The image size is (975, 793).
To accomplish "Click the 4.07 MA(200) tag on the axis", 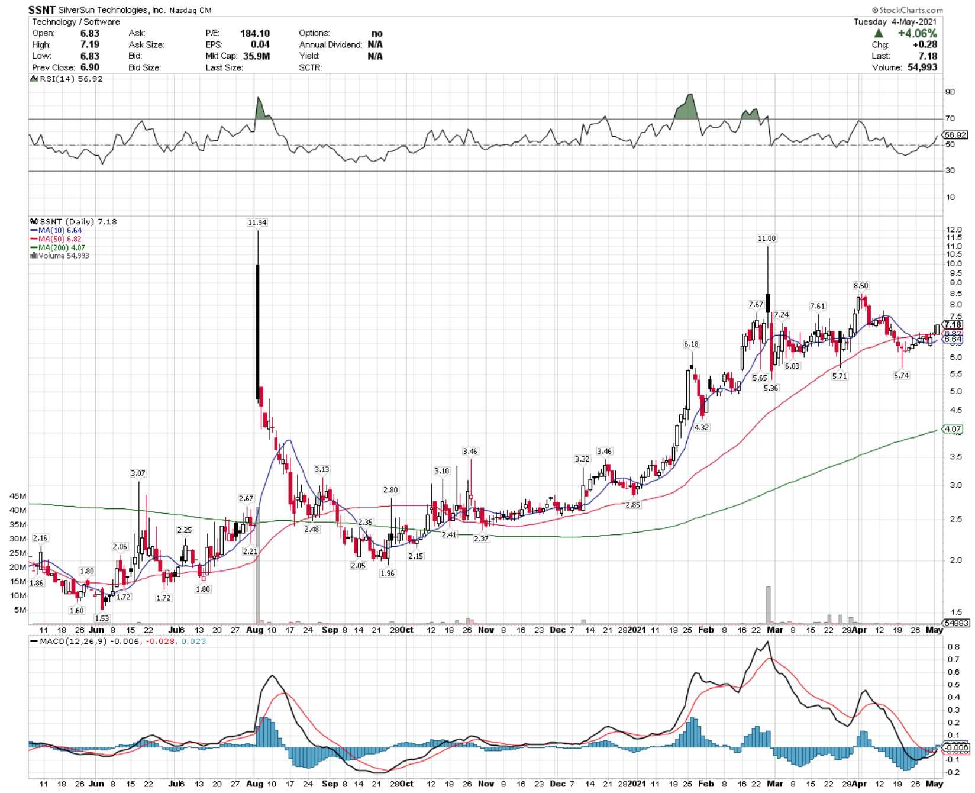I will click(x=953, y=430).
